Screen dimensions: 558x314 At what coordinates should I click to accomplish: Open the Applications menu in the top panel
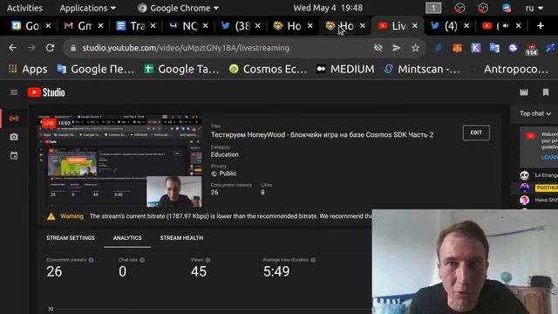pyautogui.click(x=87, y=8)
